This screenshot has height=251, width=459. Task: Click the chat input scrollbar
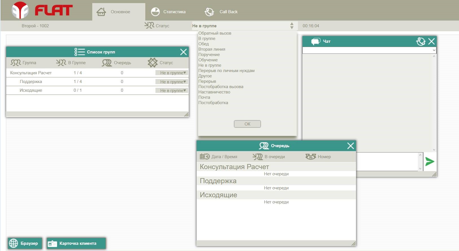coord(420,162)
